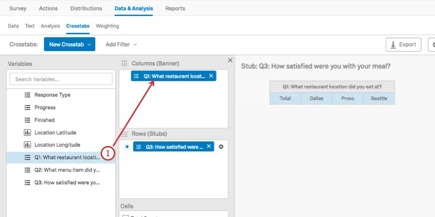Select the Q3 row radio button

(127, 147)
